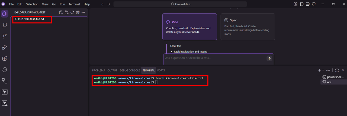Open terminal panel more actions menu
Viewport: 347px width, 116px height.
[328, 70]
